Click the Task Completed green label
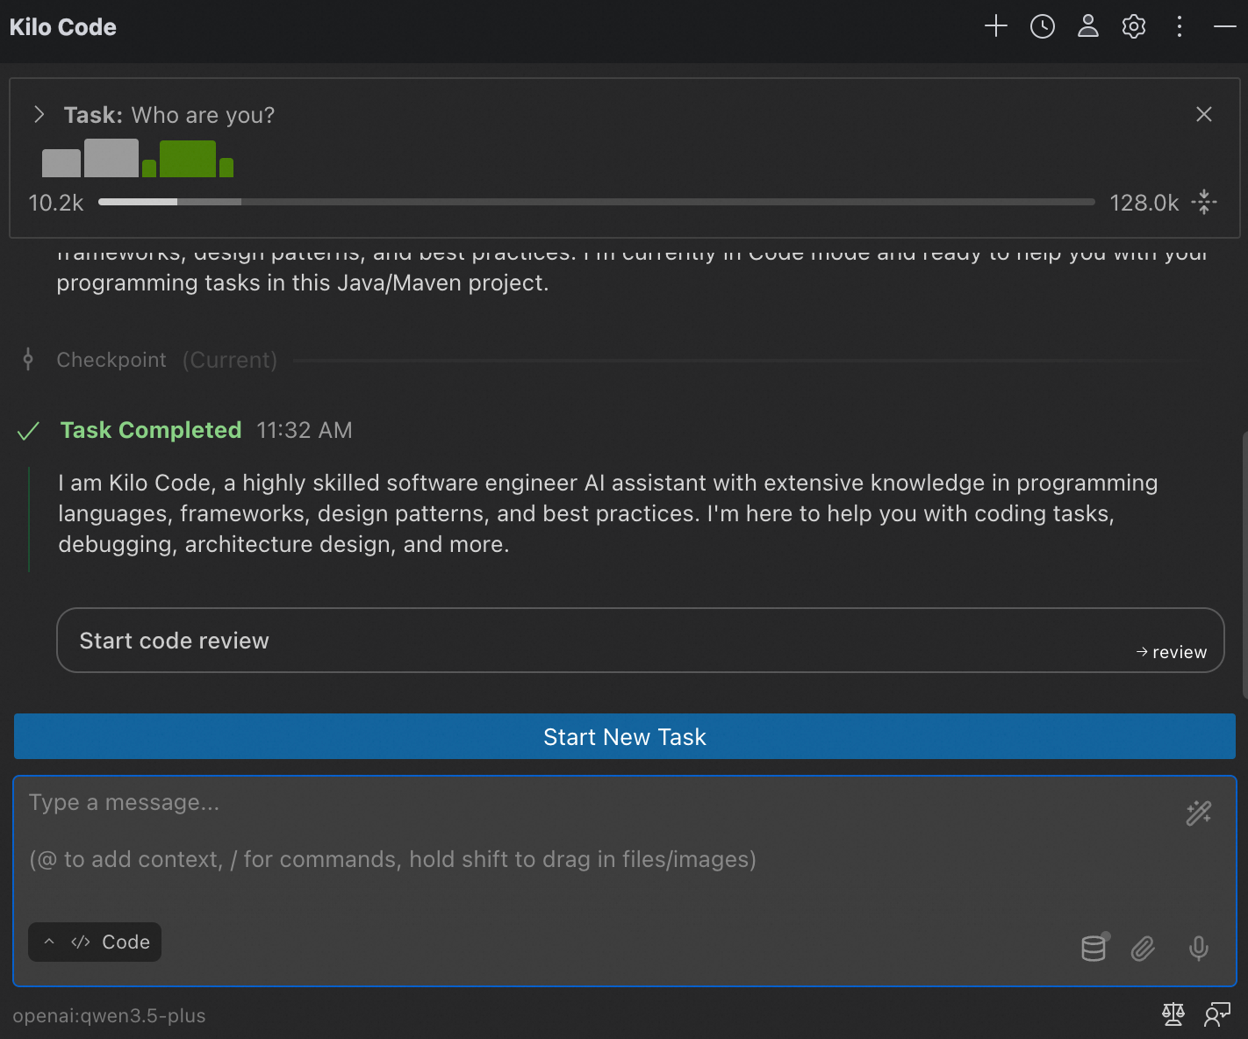The image size is (1248, 1039). (151, 430)
